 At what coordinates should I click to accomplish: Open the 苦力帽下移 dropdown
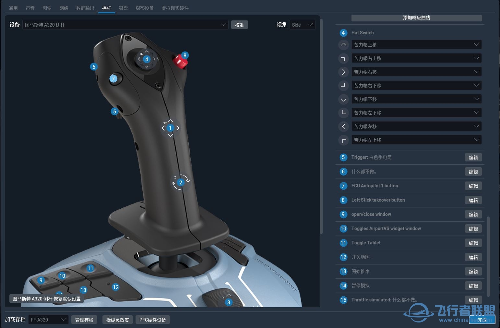(x=416, y=99)
